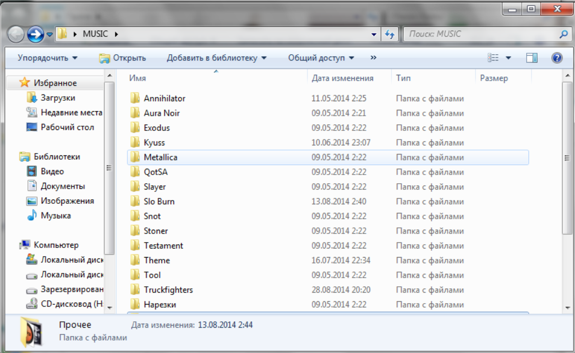Screen dimensions: 575x353
Task: Click the Forward navigation arrow button
Action: (x=35, y=35)
